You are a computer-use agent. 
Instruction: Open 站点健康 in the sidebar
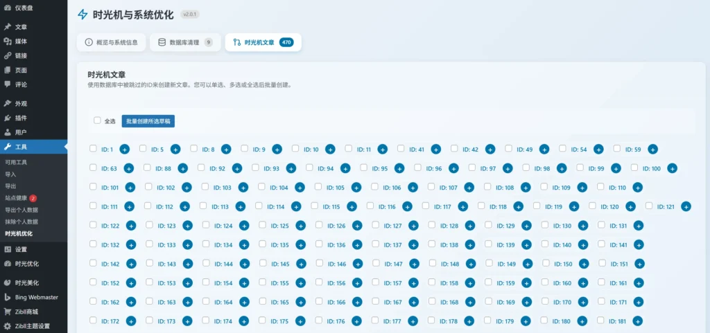[x=16, y=198]
